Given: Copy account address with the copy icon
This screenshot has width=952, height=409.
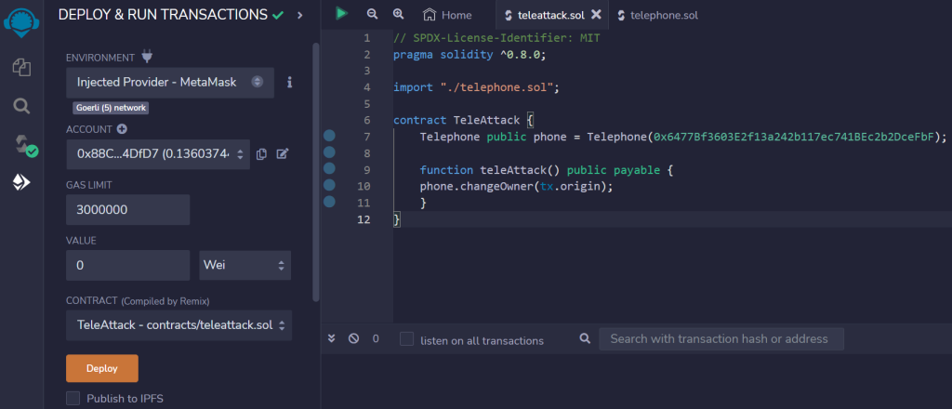Looking at the screenshot, I should tap(261, 154).
